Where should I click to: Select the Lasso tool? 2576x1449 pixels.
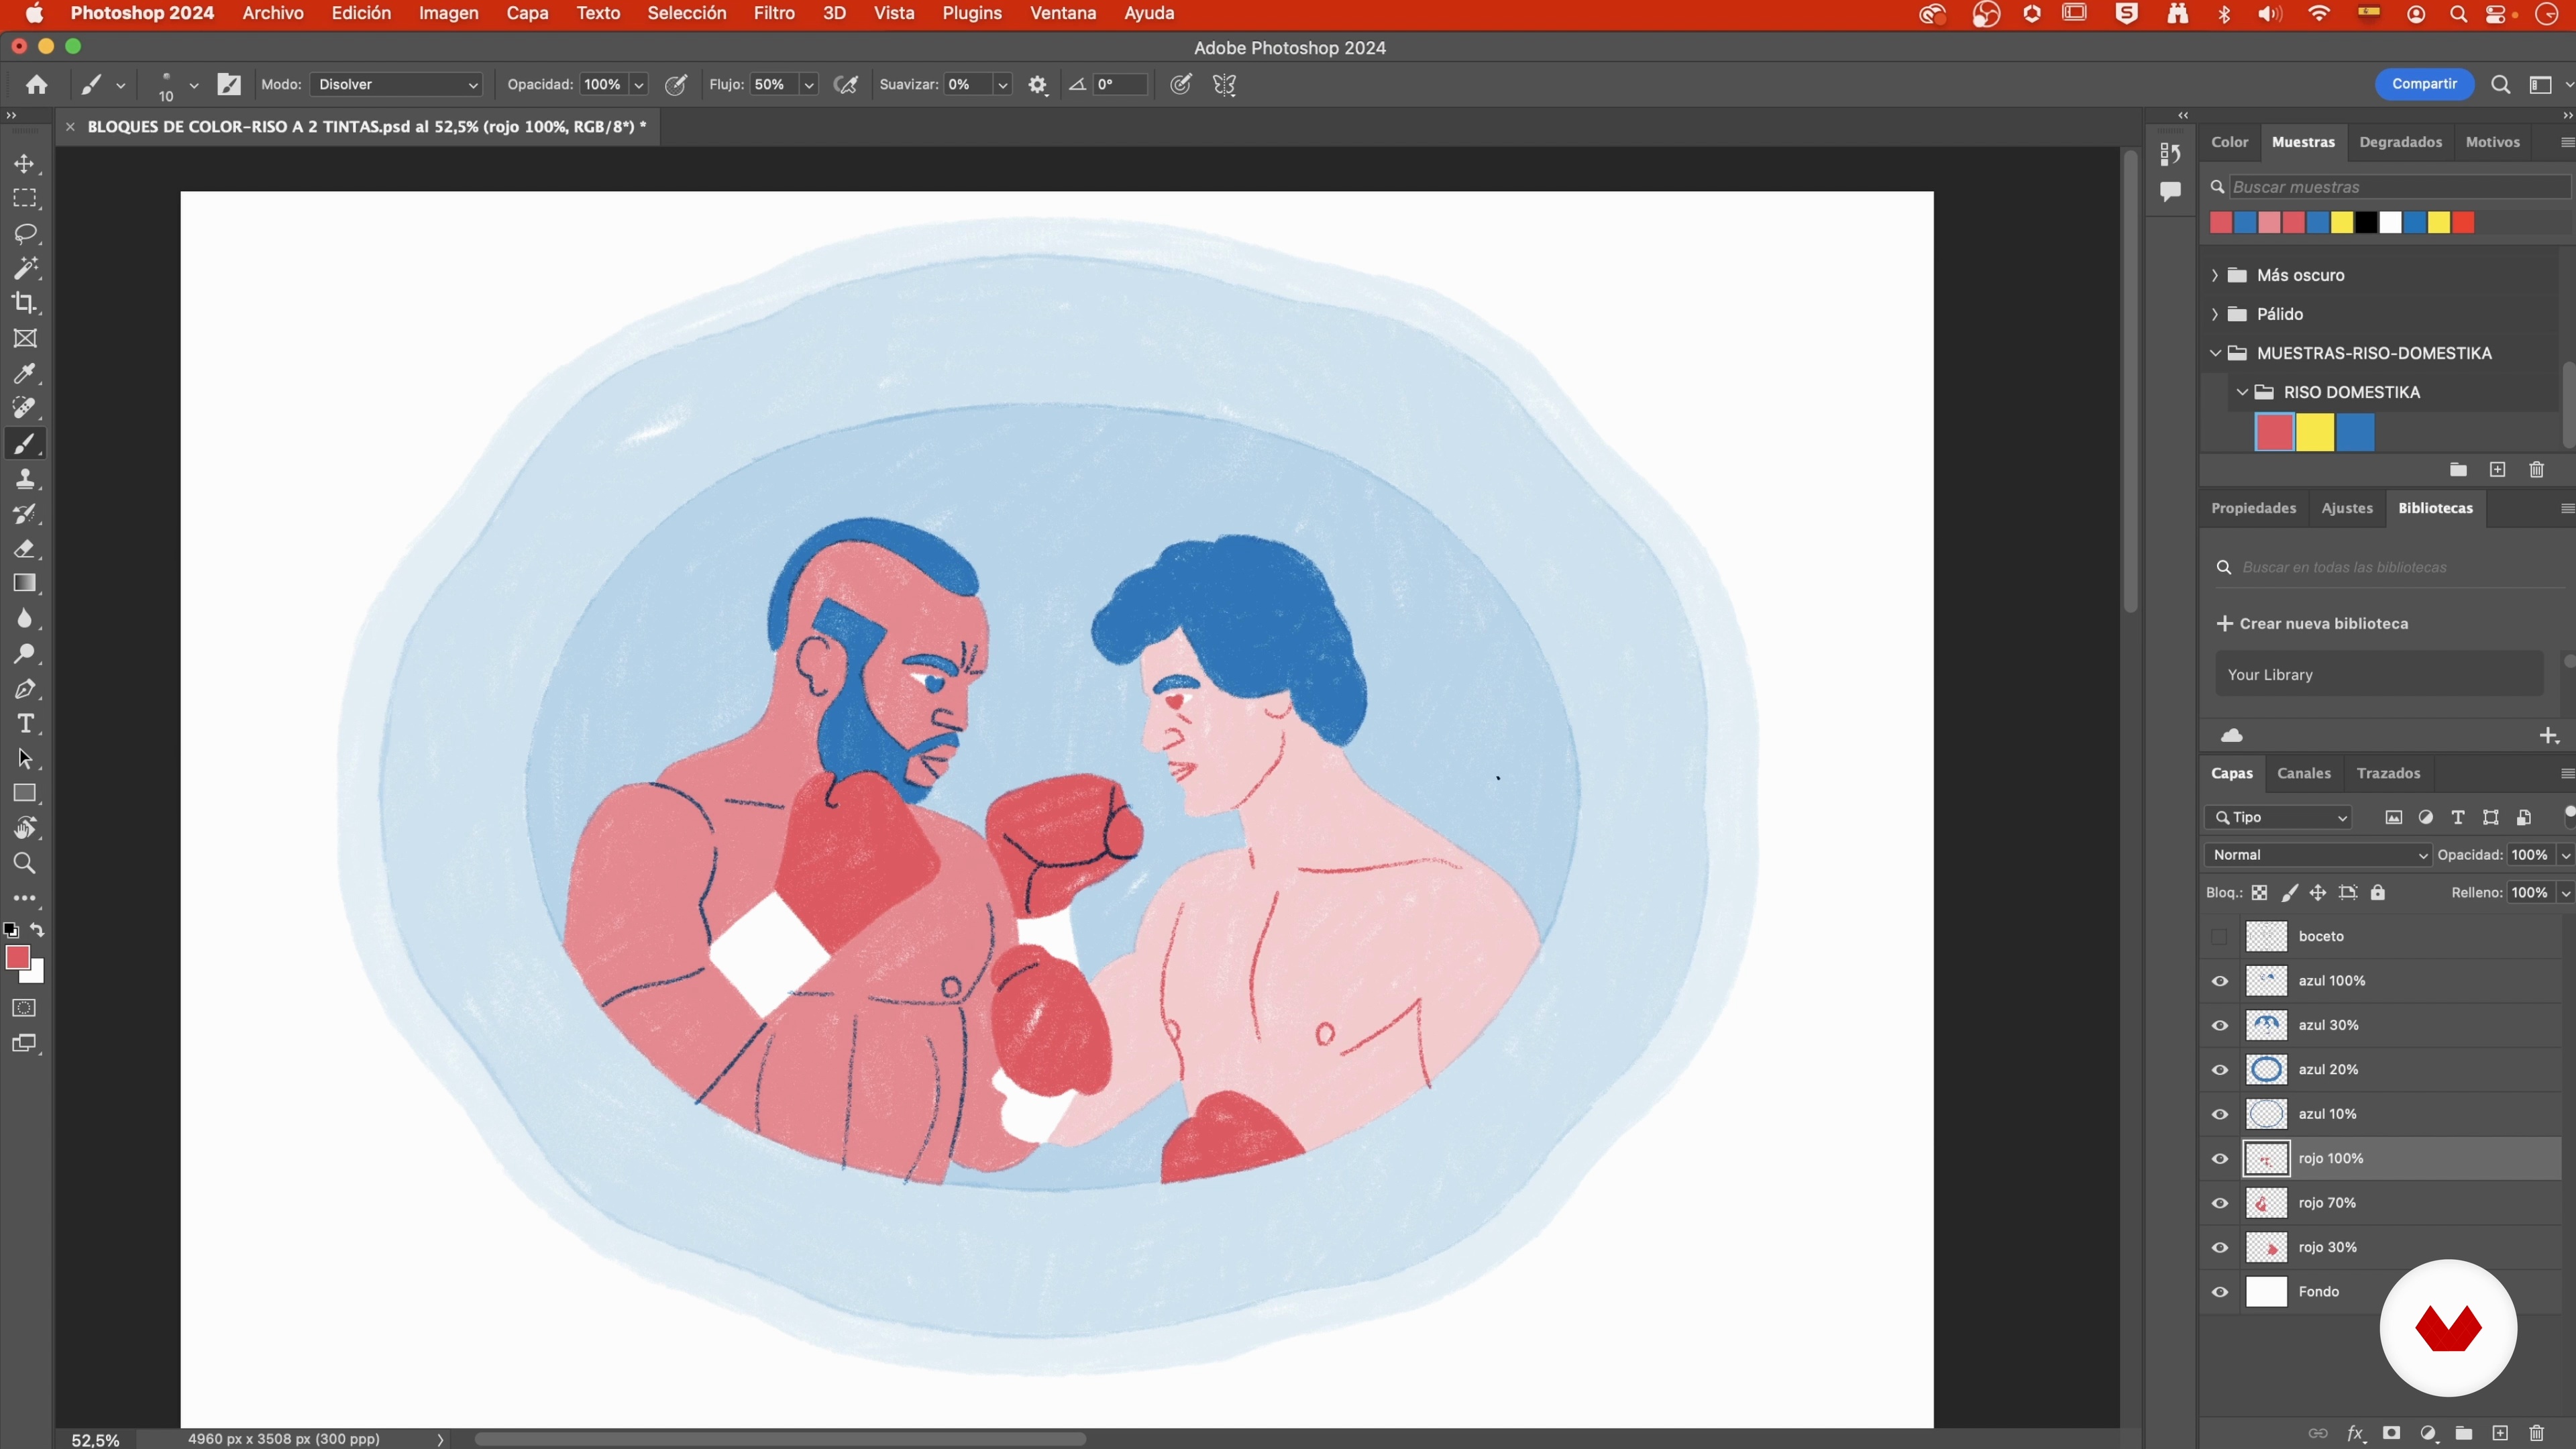point(25,234)
